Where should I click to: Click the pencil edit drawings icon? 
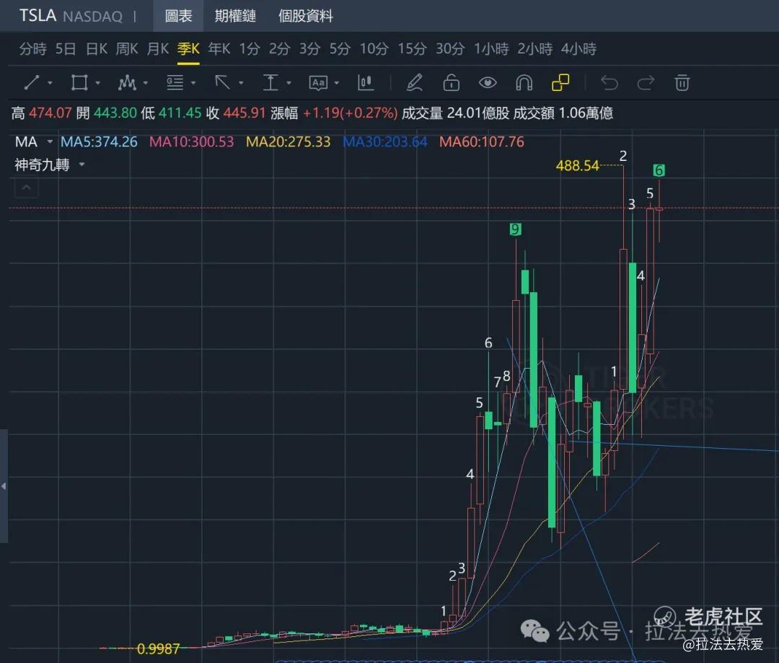[x=414, y=82]
